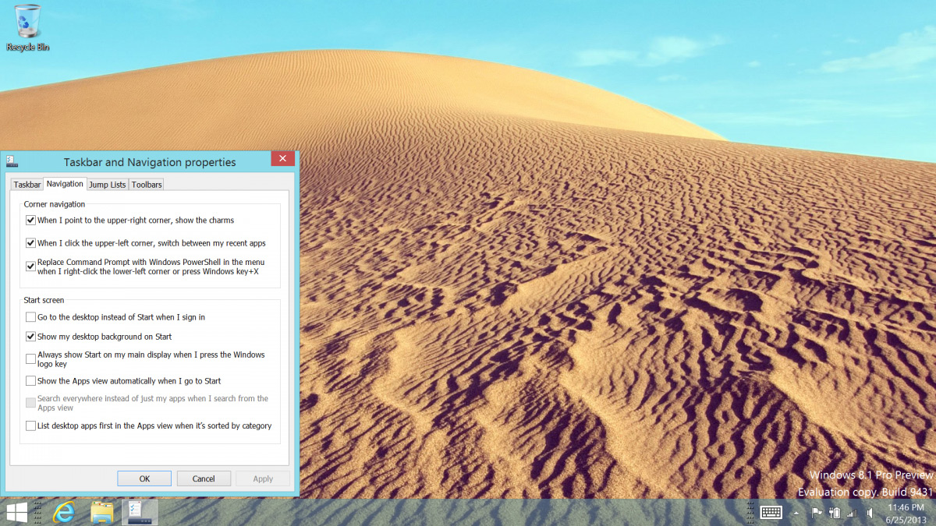936x526 pixels.
Task: Open the Jump Lists tab
Action: 107,185
